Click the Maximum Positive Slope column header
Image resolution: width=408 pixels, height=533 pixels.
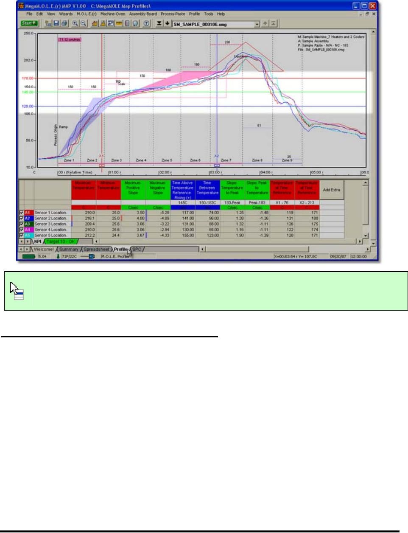[x=133, y=190]
